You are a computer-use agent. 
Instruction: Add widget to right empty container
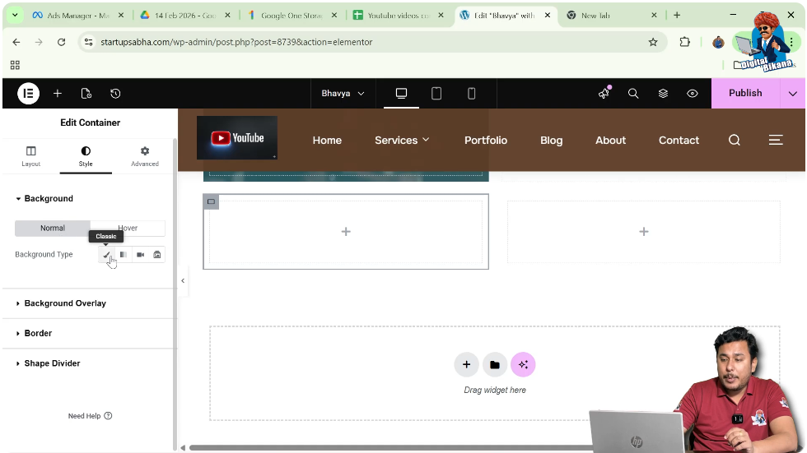tap(643, 232)
